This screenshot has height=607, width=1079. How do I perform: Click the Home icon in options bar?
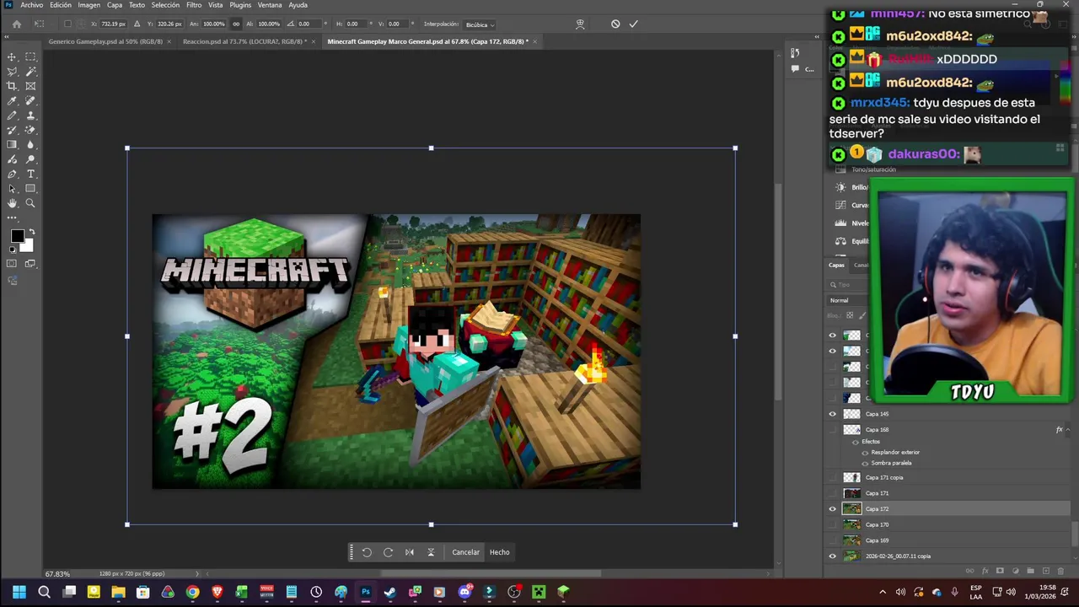click(17, 24)
